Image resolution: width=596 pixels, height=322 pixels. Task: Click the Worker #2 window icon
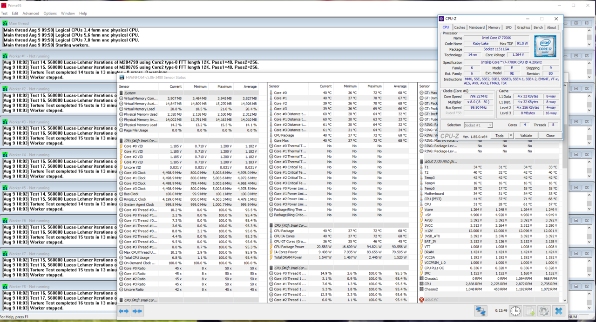coord(5,89)
